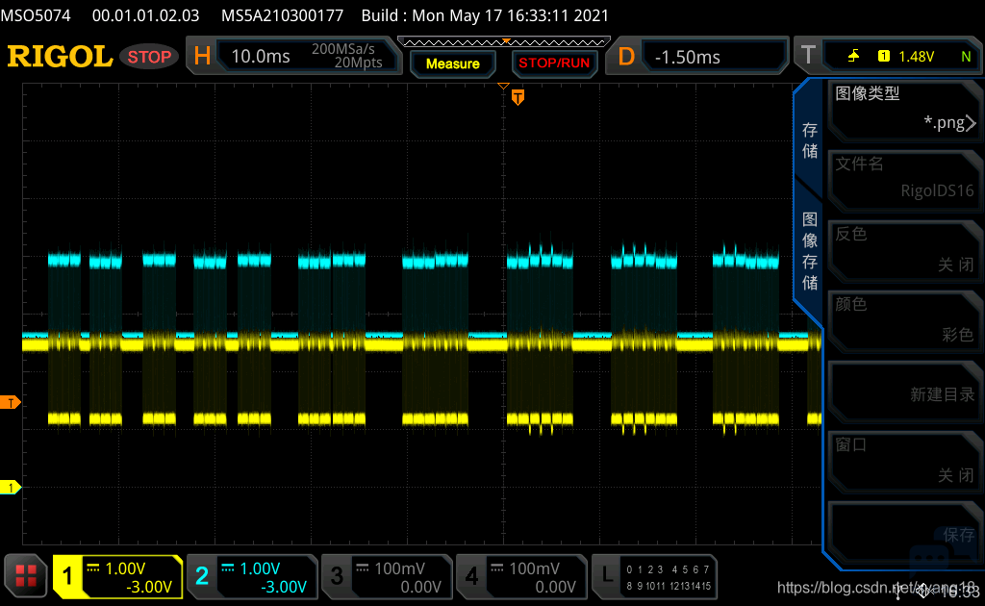985x606 pixels.
Task: Click the Measure button
Action: [x=452, y=63]
